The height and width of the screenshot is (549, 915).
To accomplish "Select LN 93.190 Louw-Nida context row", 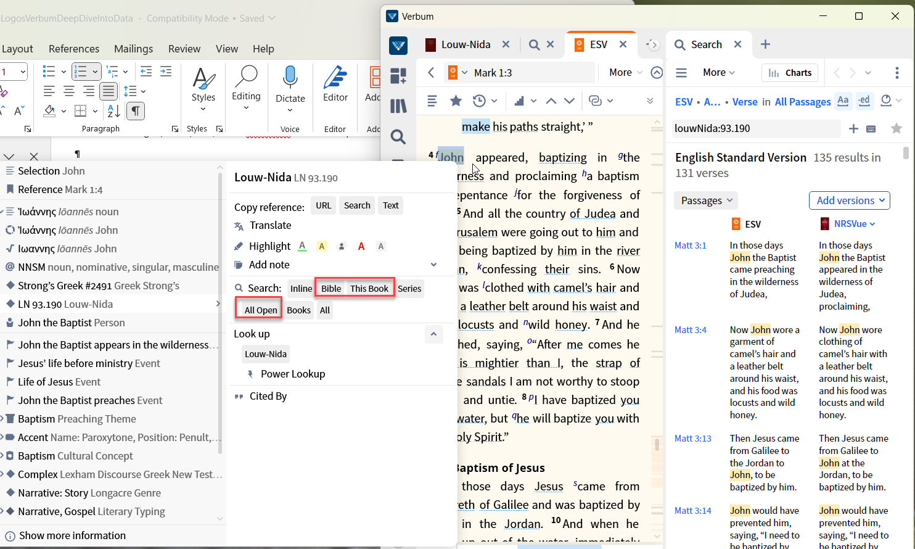I will [x=112, y=304].
